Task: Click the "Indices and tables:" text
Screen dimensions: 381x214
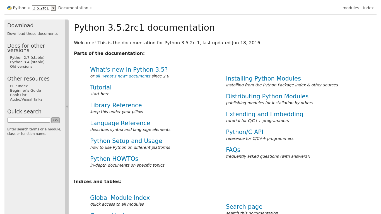Action: coord(98,182)
